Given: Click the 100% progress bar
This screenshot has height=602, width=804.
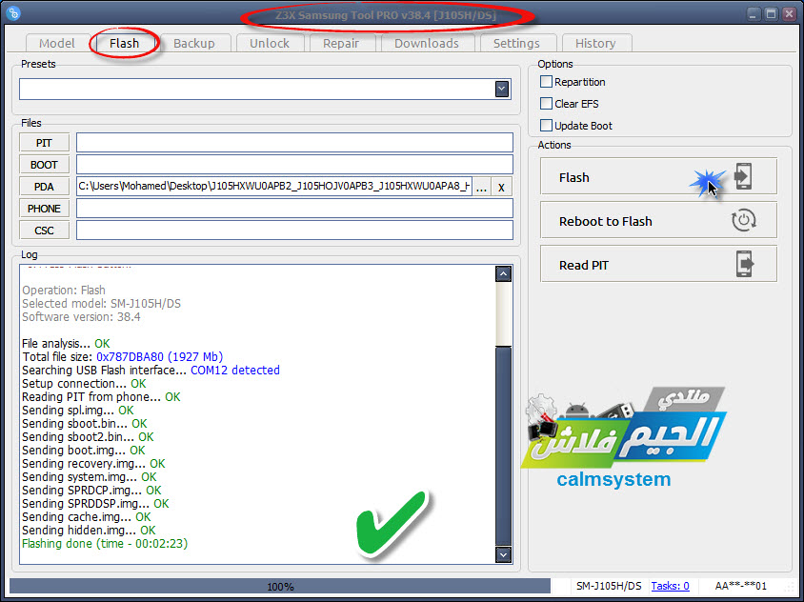Looking at the screenshot, I should (280, 586).
